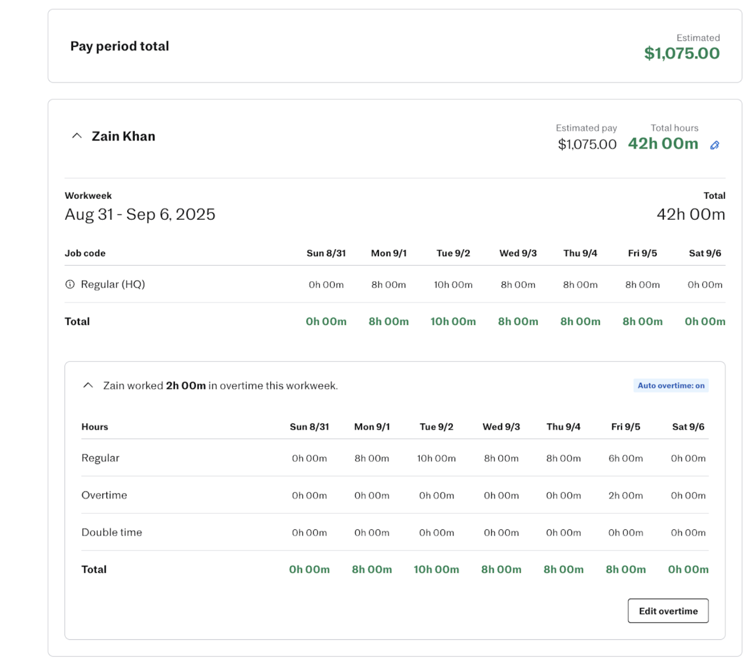This screenshot has width=748, height=662.
Task: Click the green 42h 00m total hours value
Action: 663,143
